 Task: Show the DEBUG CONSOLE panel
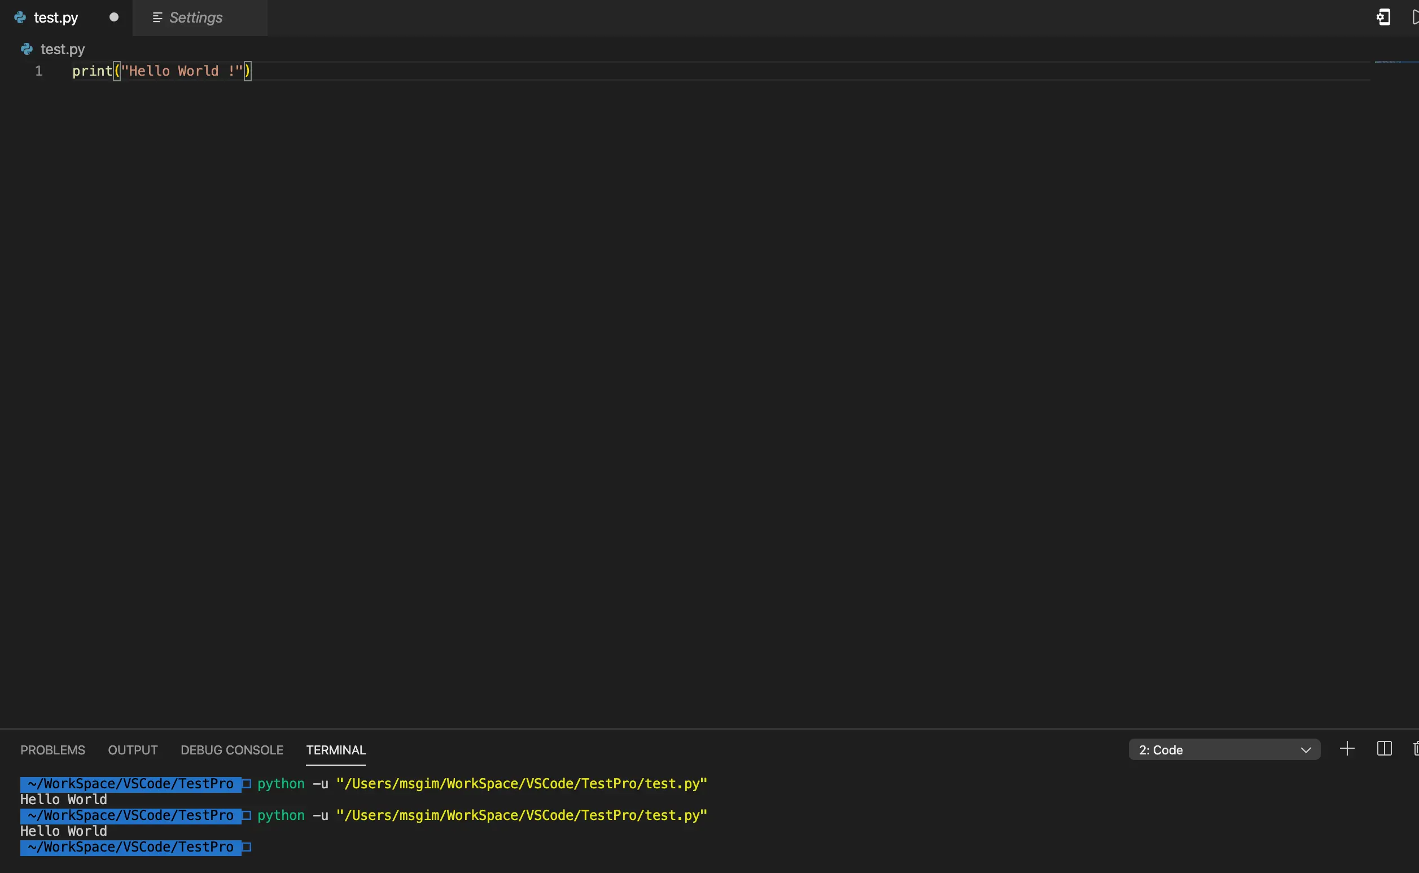[x=231, y=749]
